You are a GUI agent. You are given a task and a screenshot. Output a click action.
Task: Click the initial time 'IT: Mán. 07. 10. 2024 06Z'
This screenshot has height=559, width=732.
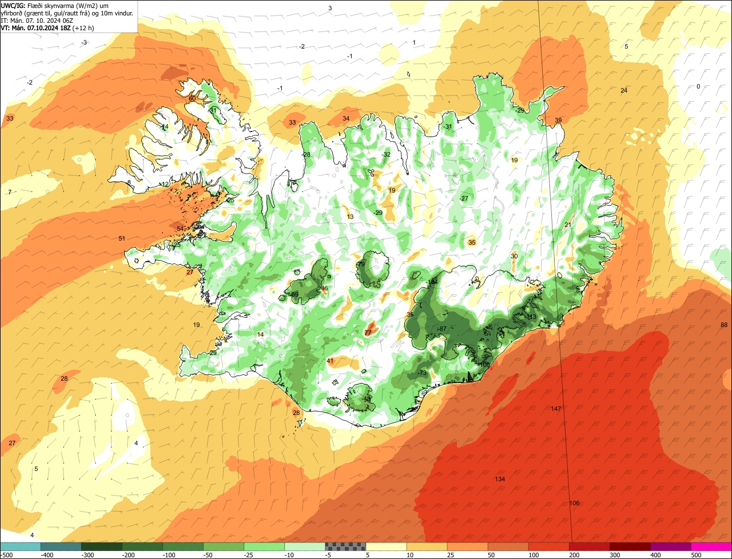[37, 21]
